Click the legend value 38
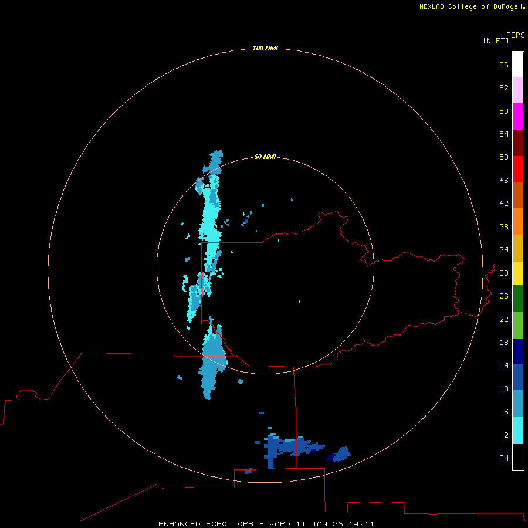This screenshot has height=528, width=528. [x=504, y=226]
